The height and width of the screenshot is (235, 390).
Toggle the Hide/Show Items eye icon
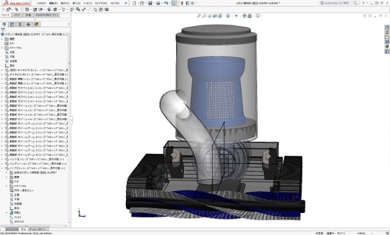coord(237,16)
